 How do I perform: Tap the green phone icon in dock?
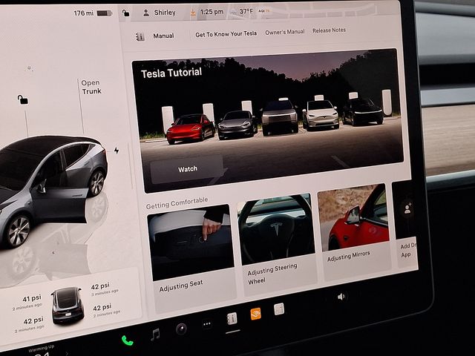pyautogui.click(x=127, y=340)
